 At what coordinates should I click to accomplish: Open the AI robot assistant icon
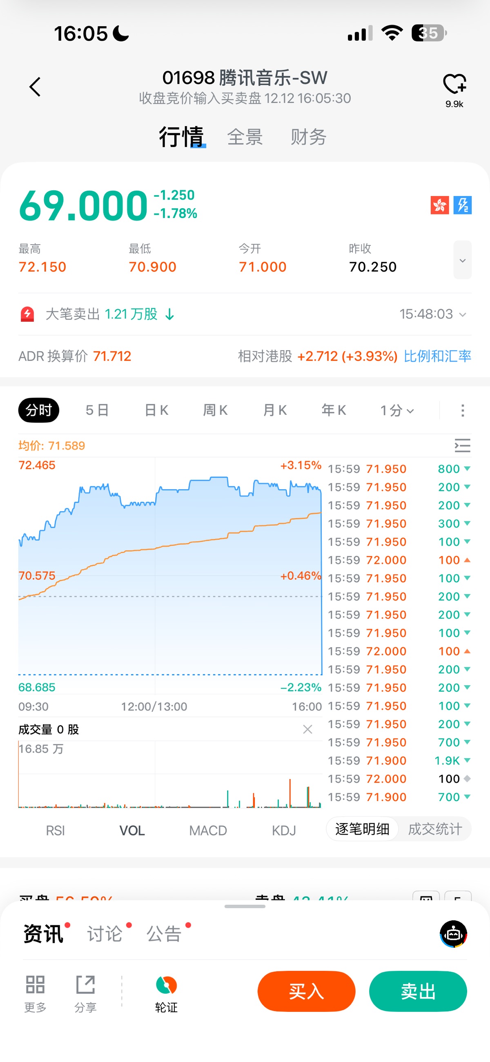453,934
